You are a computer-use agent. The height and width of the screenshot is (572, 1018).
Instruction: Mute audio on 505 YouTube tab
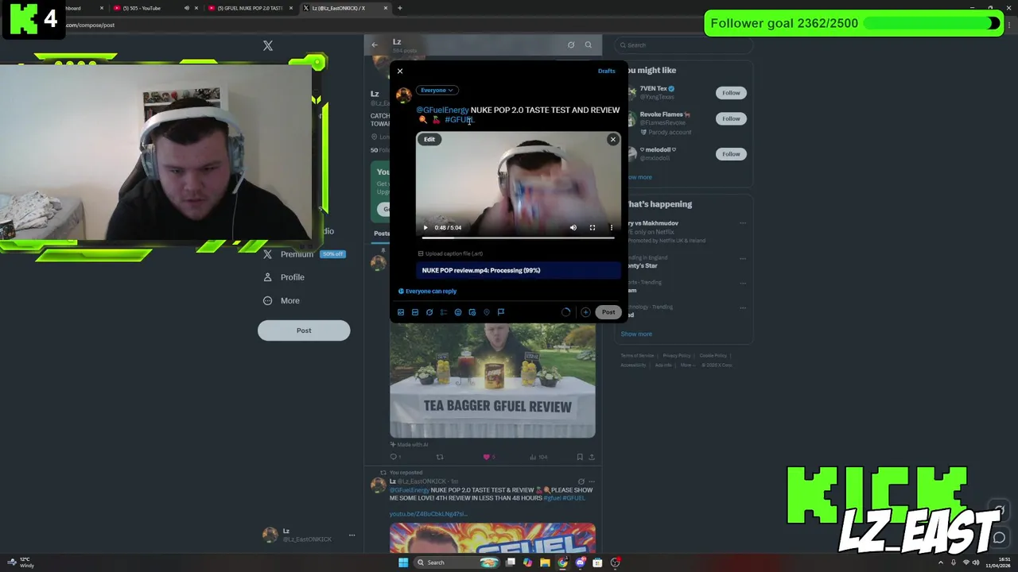coord(187,8)
